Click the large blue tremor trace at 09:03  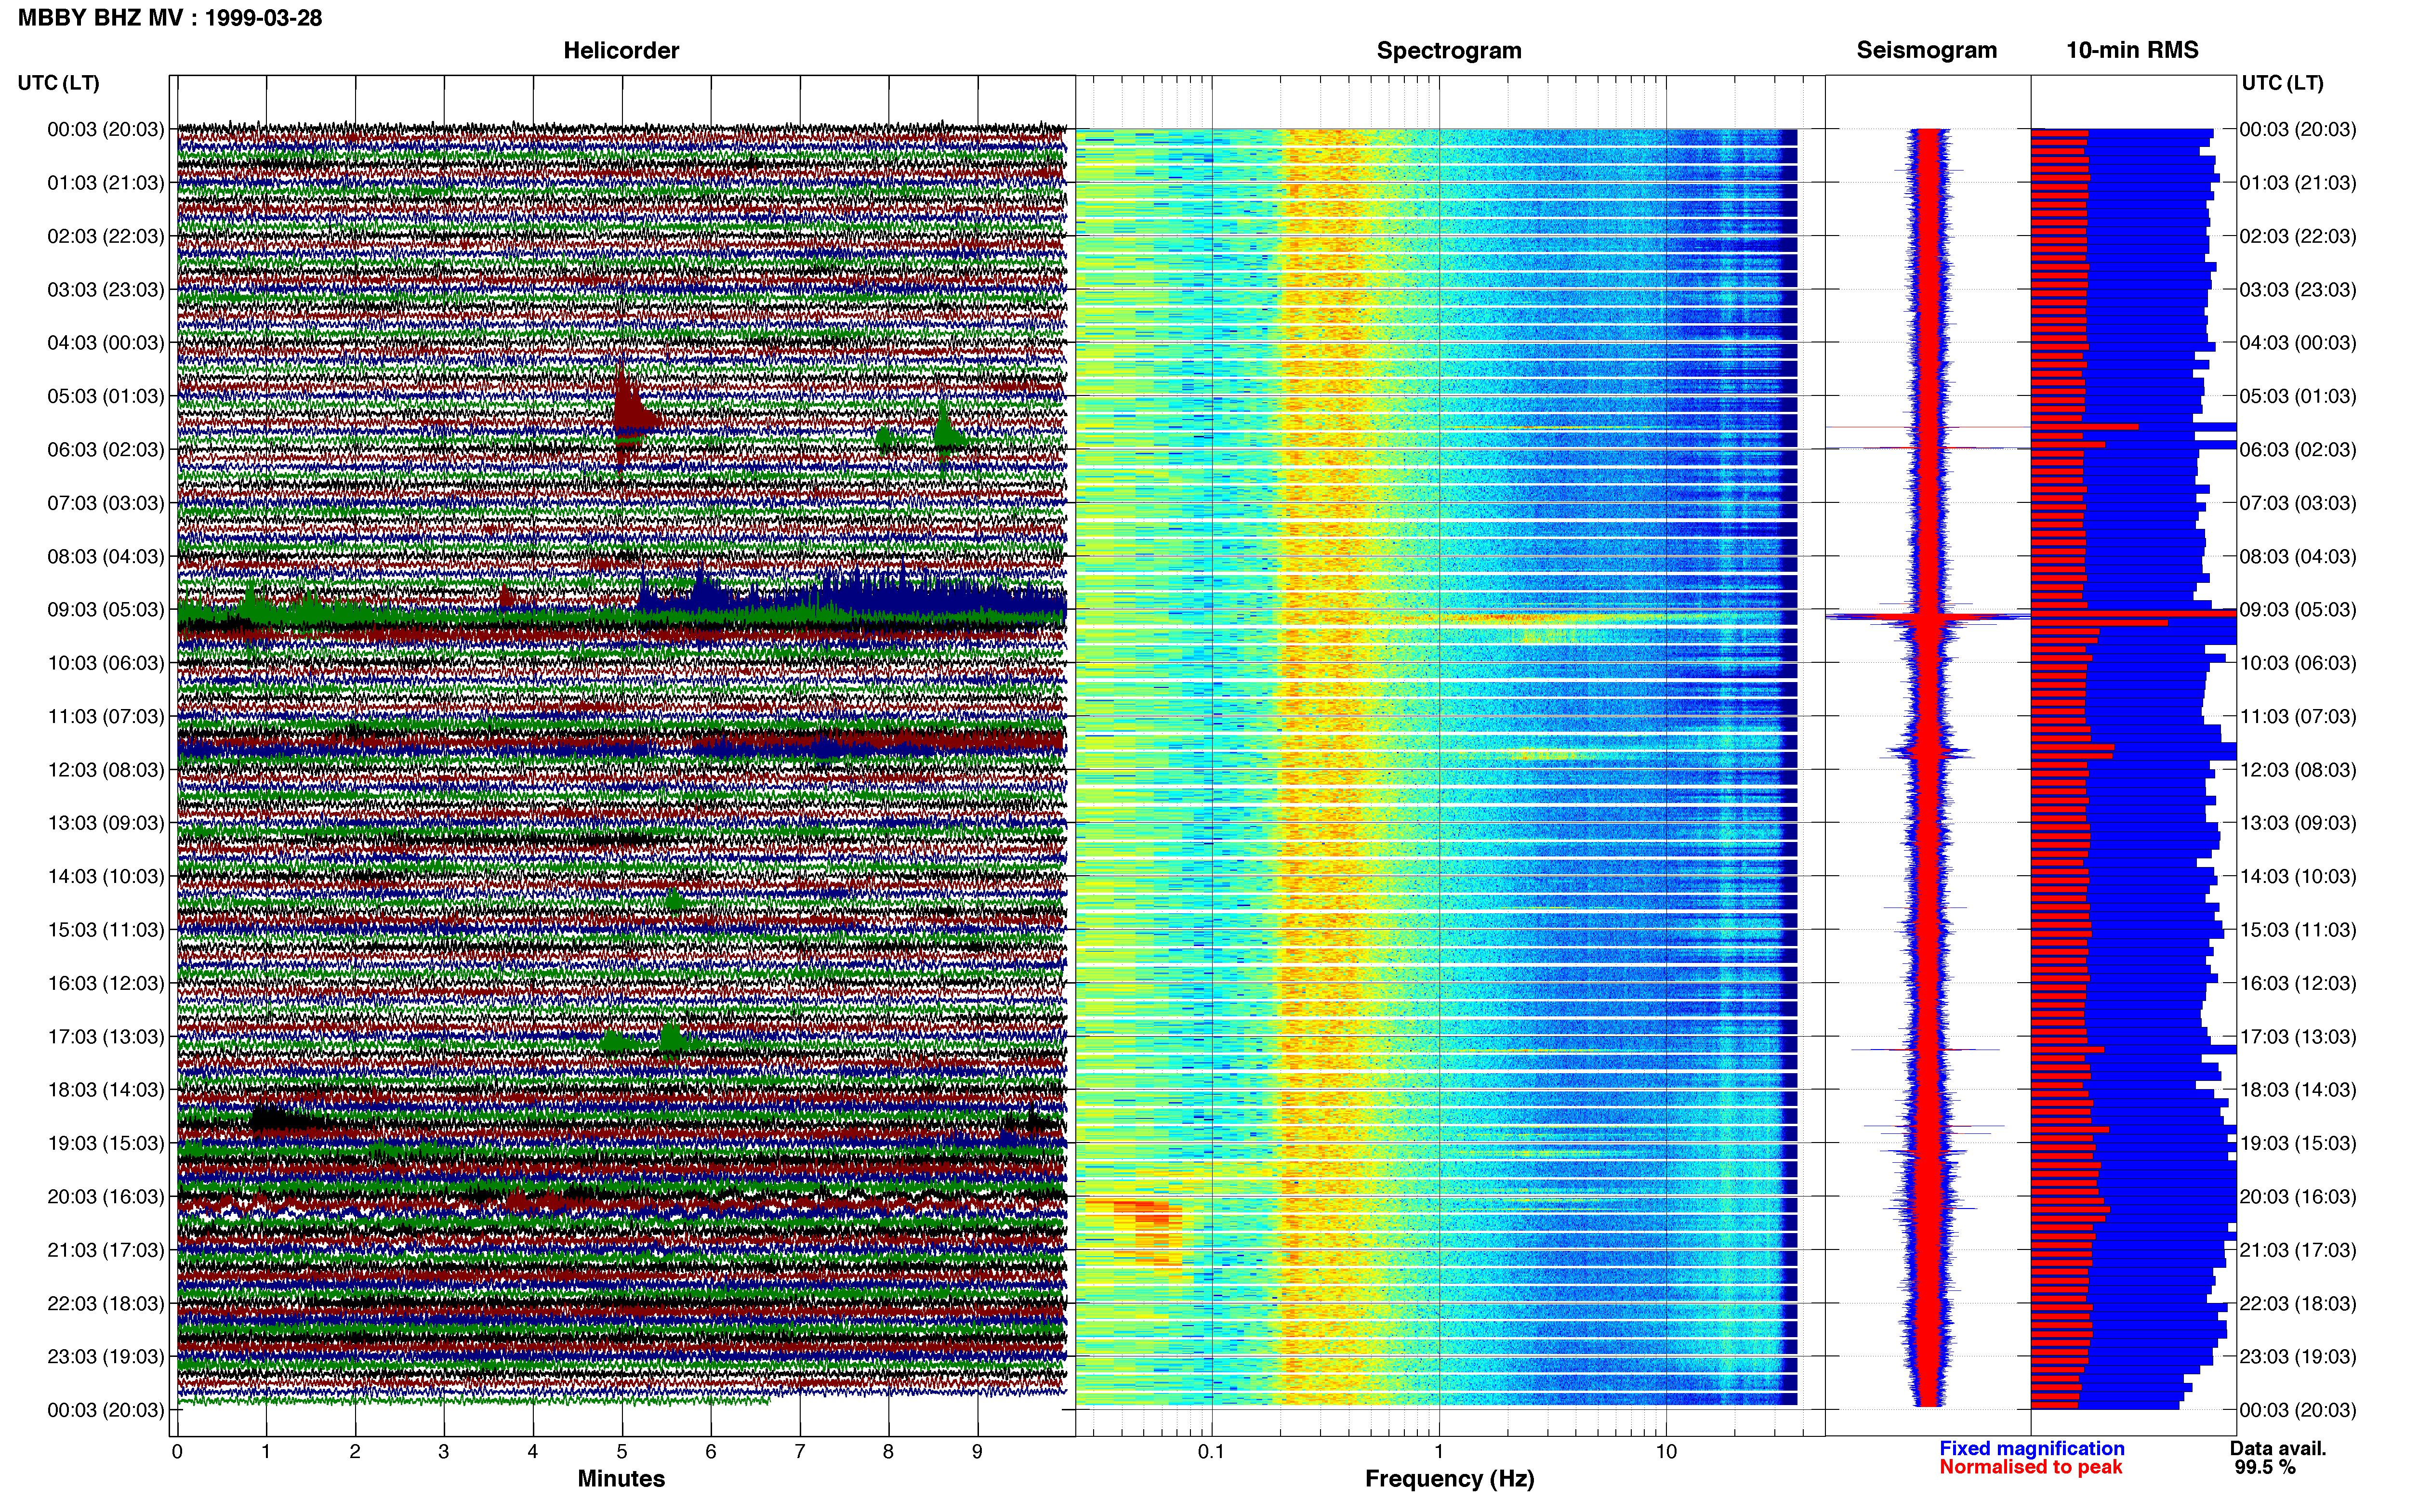coord(850,598)
